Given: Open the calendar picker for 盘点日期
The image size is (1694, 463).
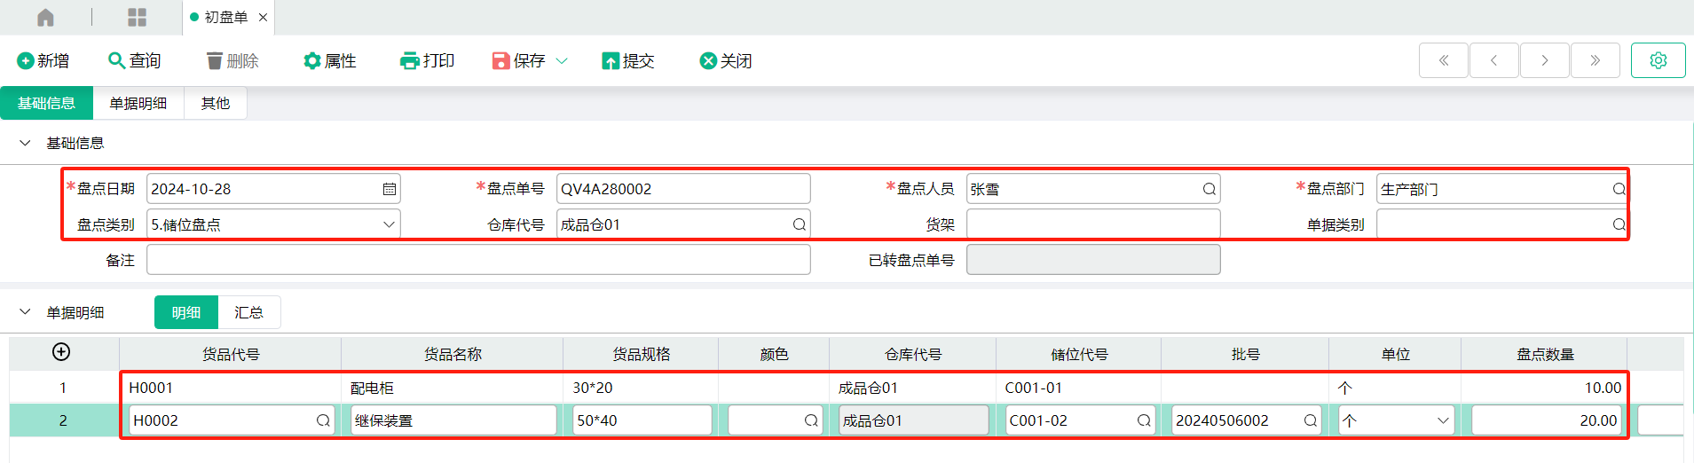Looking at the screenshot, I should coord(389,189).
